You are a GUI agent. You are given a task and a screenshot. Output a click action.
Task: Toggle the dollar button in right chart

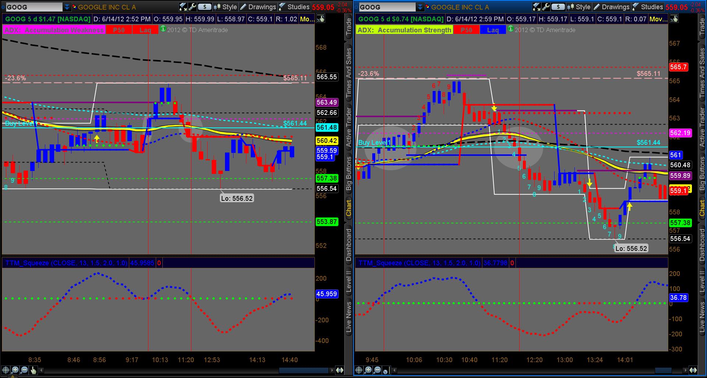(x=558, y=7)
